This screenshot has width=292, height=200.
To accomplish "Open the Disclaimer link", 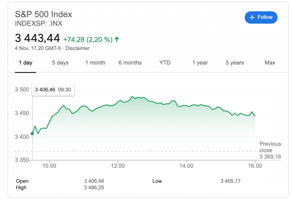I will point(78,48).
